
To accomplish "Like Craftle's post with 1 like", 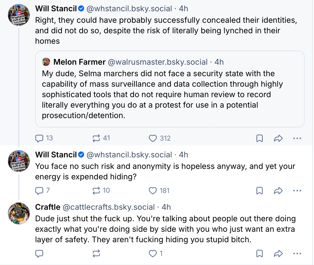I will tap(153, 253).
